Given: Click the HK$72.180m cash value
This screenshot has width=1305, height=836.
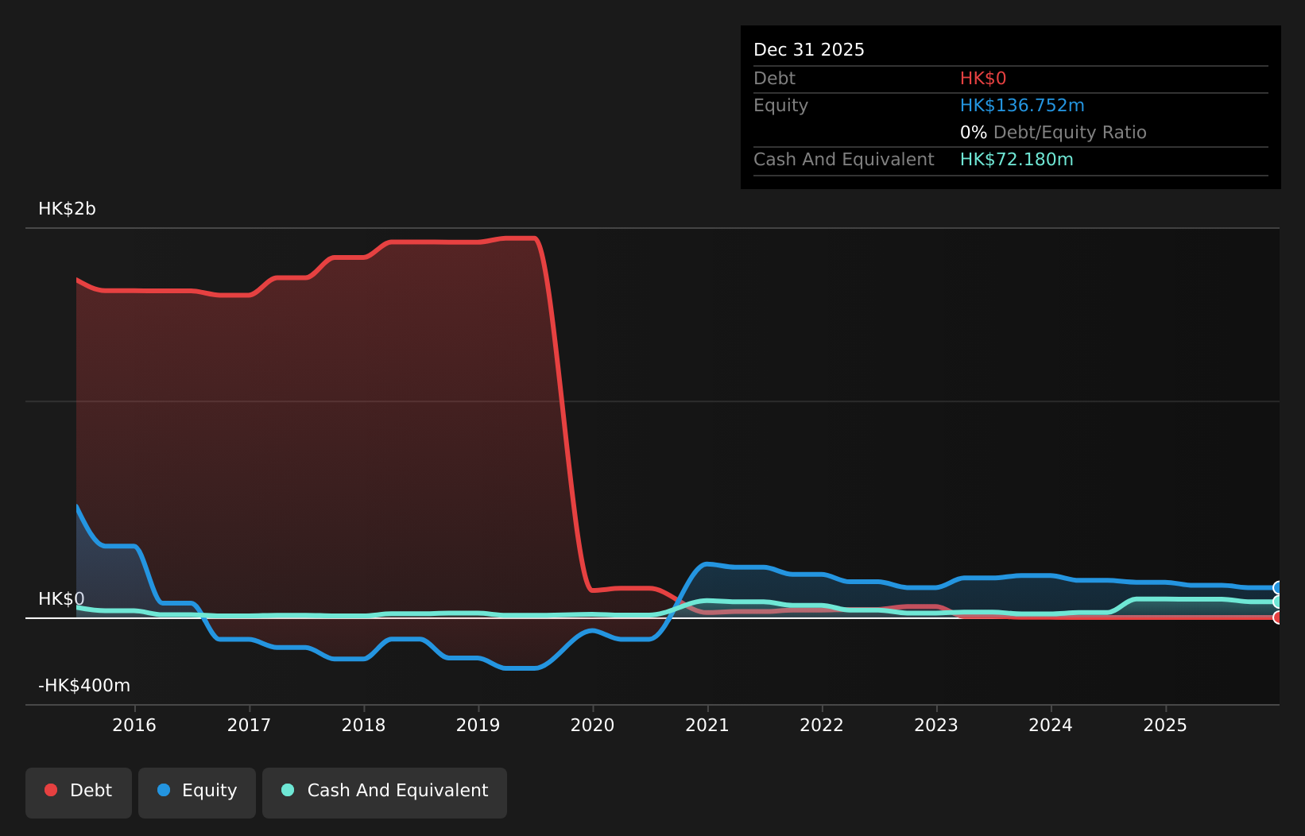Looking at the screenshot, I should pyautogui.click(x=1017, y=160).
